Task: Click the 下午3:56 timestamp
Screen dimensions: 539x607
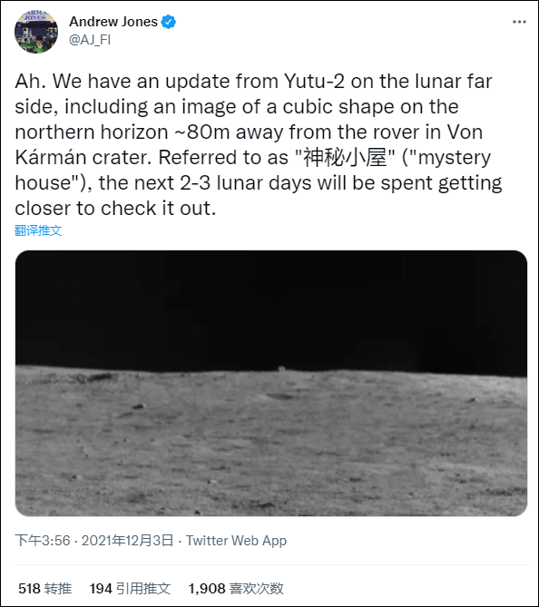Action: pyautogui.click(x=43, y=541)
